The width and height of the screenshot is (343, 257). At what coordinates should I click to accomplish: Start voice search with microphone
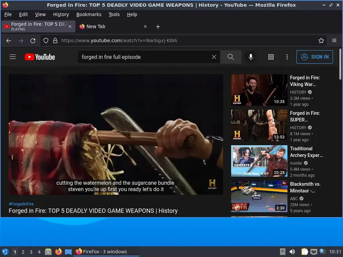[251, 57]
